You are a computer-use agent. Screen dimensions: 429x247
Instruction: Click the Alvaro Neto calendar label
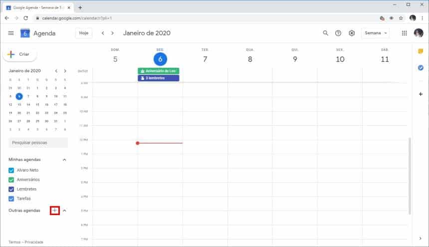click(x=27, y=170)
